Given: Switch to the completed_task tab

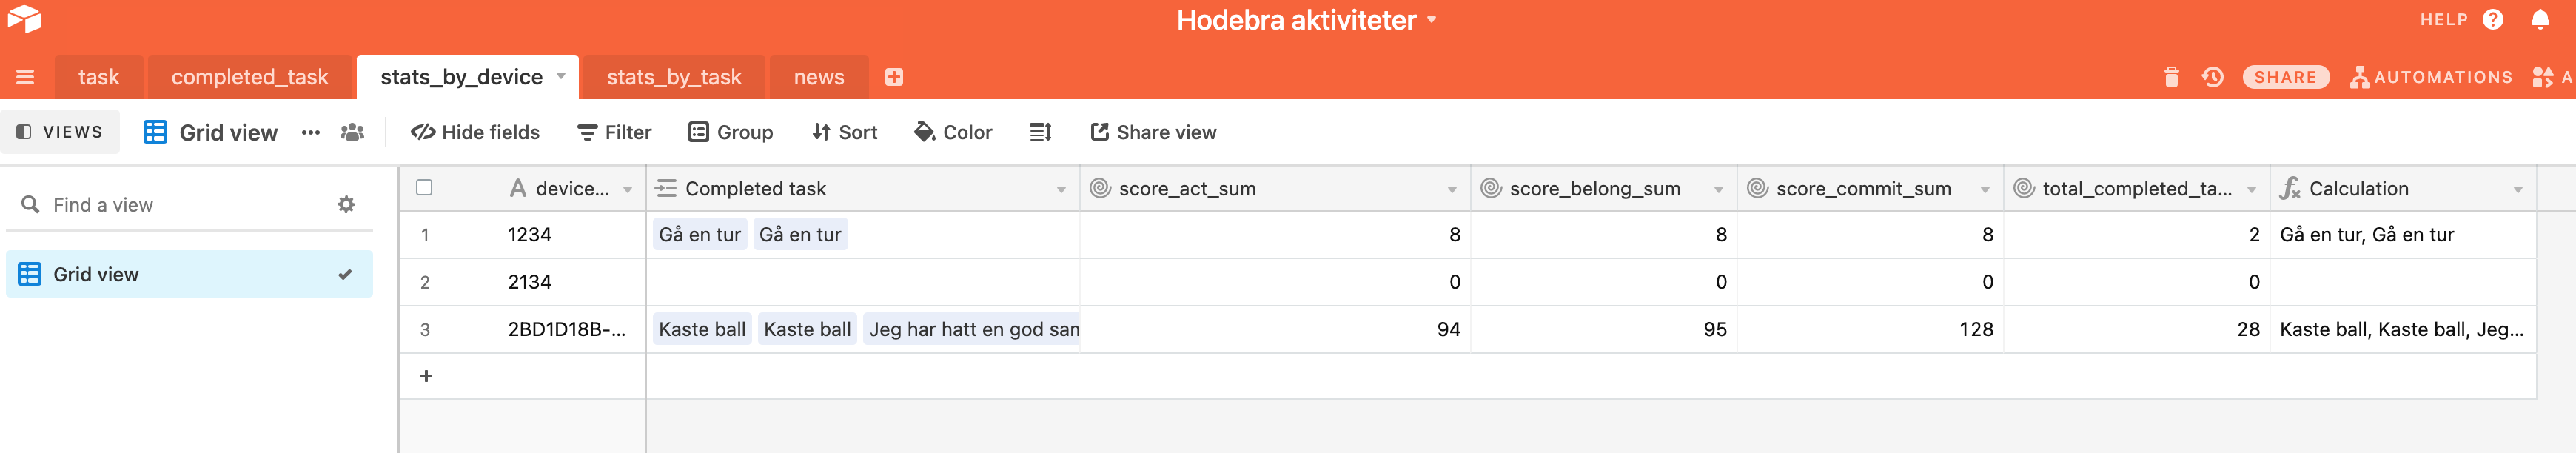Looking at the screenshot, I should coord(250,77).
